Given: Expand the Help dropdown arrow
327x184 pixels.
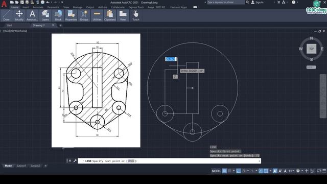Looking at the screenshot, I should pyautogui.click(x=297, y=2).
